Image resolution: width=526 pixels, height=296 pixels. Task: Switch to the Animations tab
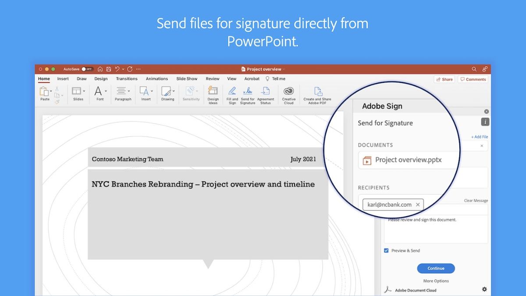click(x=157, y=79)
